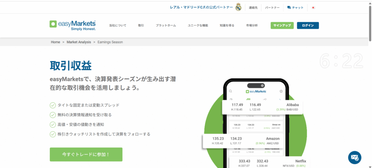Viewport: 372px width, 168px height.
Task: Open the パートナー link
Action: point(272,8)
